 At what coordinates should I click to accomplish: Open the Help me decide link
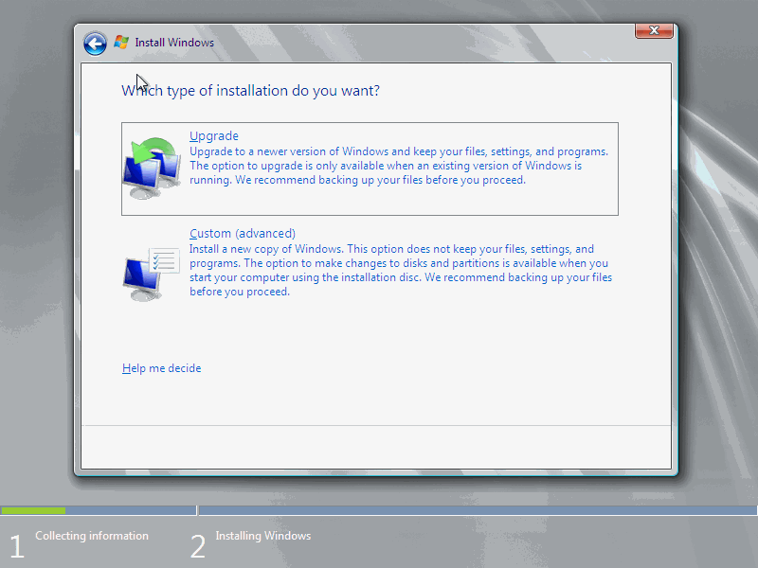(x=161, y=368)
